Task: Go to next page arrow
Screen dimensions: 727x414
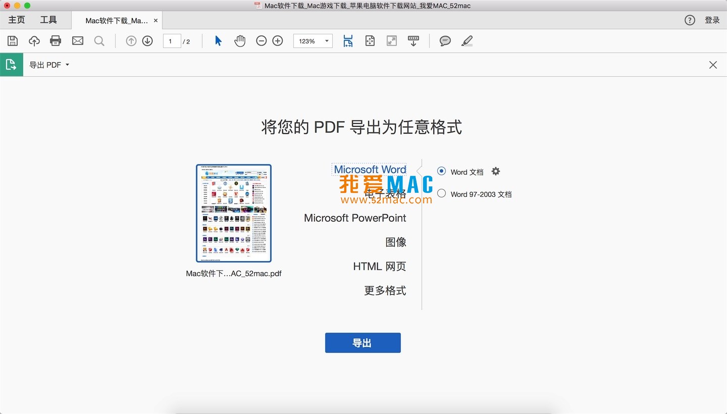Action: point(147,41)
